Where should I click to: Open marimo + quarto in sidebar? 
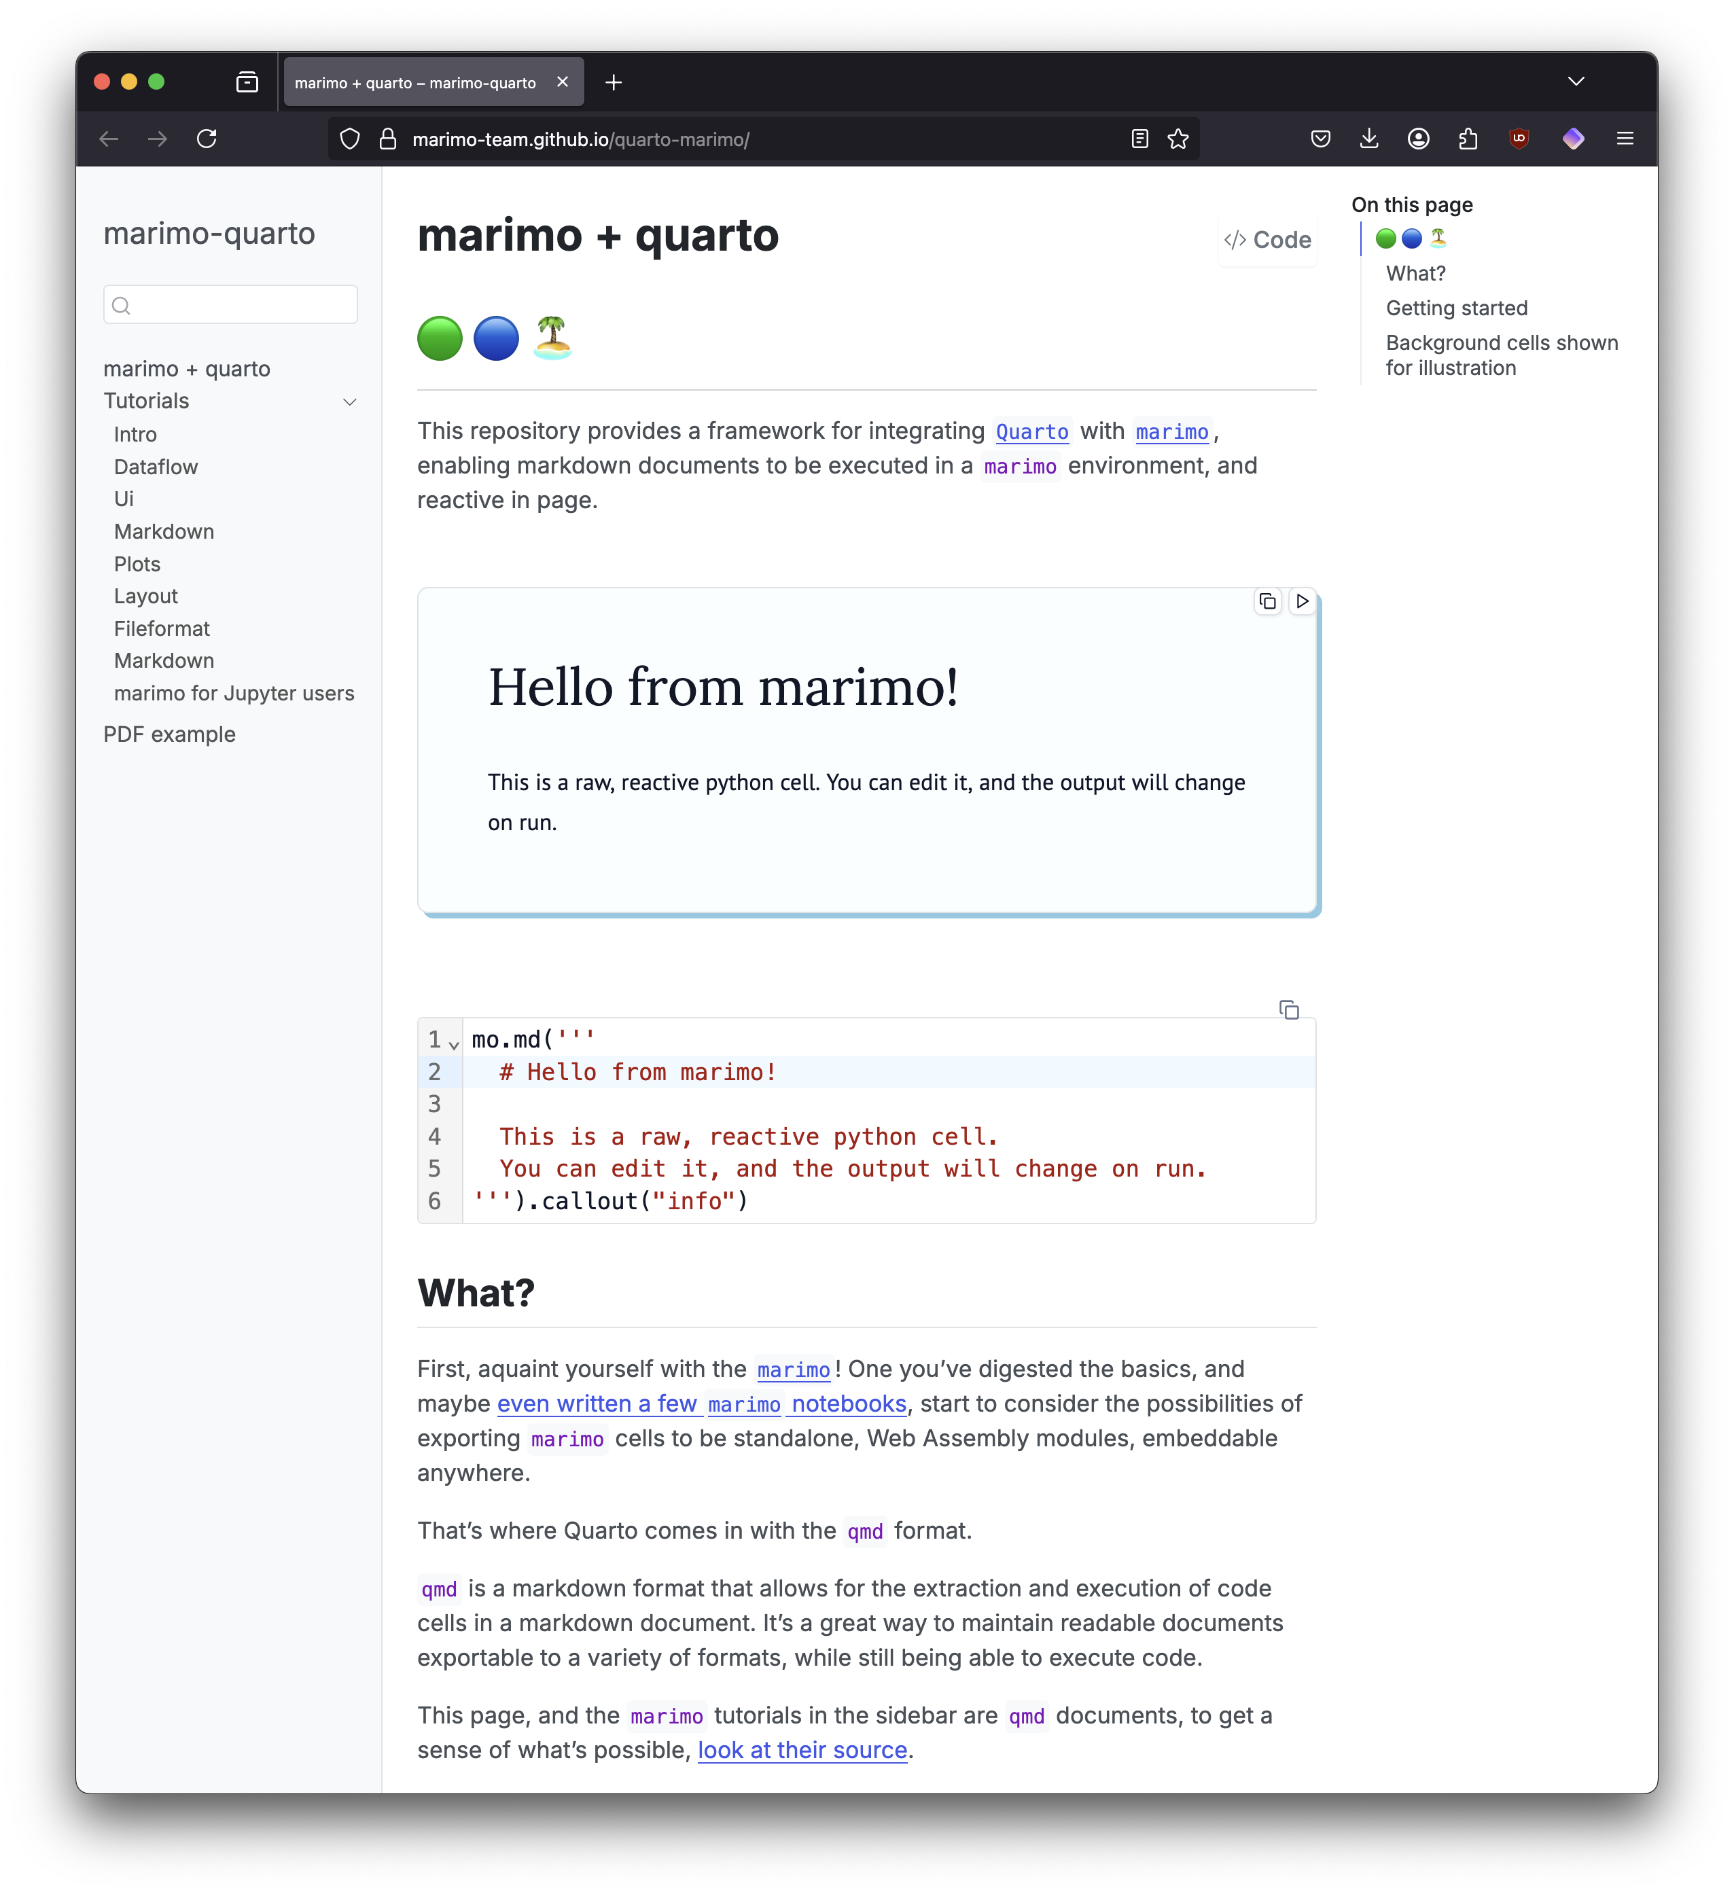click(x=187, y=369)
